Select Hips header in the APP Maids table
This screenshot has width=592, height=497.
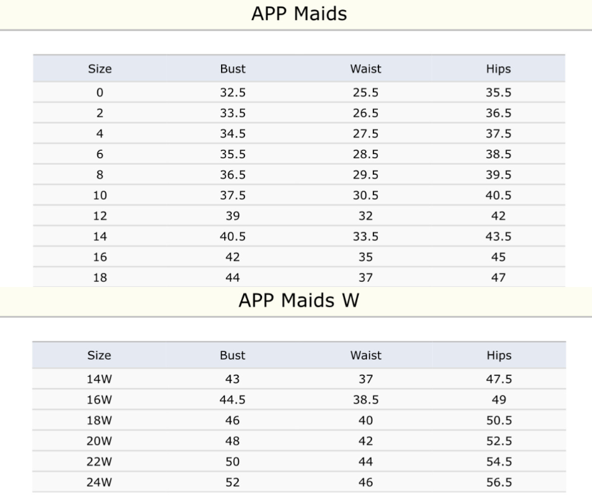pos(498,69)
